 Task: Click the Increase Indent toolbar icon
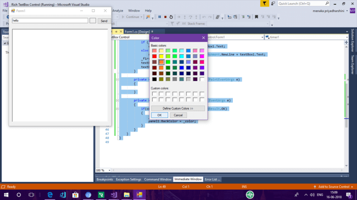[249, 17]
